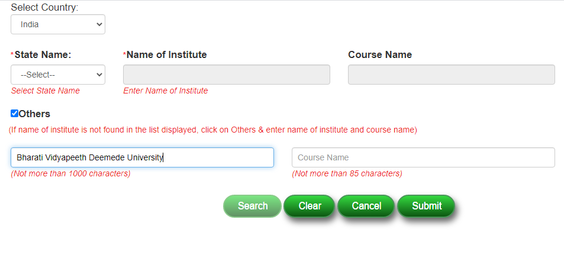Click the greyed-out field under Course Name heading
This screenshot has width=564, height=258.
click(451, 75)
